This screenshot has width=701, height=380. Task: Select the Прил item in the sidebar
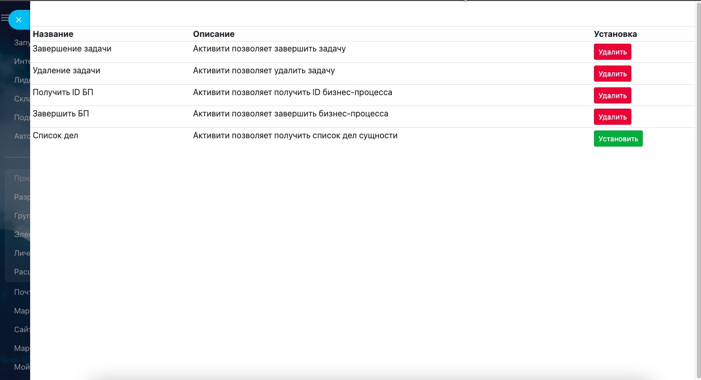point(22,178)
